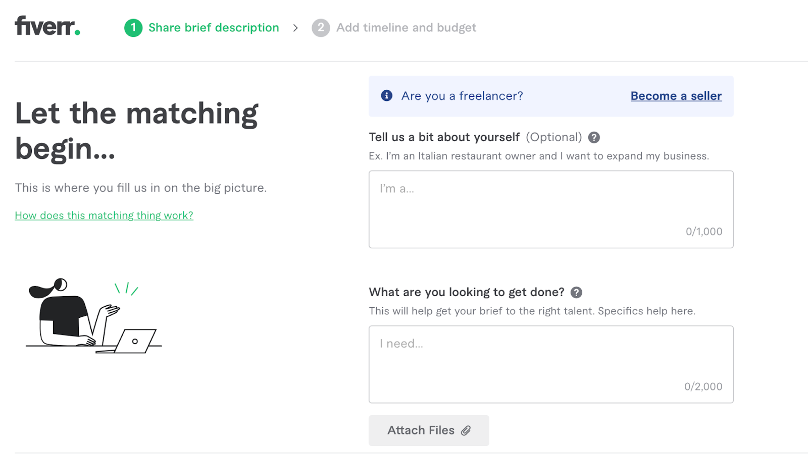Viewport: 808px width, 455px height.
Task: Click the info icon in the freelancer banner
Action: click(387, 96)
